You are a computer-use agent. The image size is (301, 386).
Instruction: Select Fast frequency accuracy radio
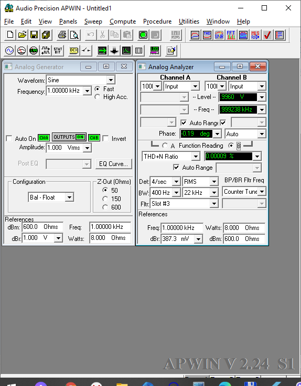(x=98, y=89)
